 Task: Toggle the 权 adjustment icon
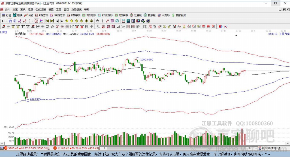tap(36, 21)
